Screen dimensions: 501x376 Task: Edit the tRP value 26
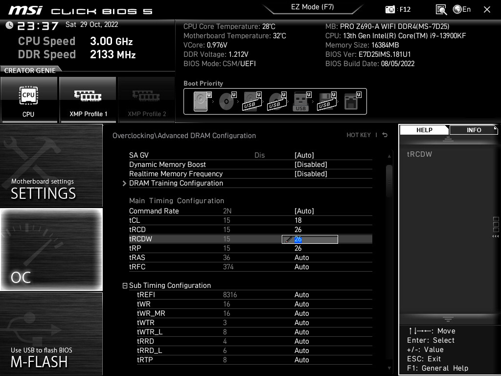pos(298,248)
